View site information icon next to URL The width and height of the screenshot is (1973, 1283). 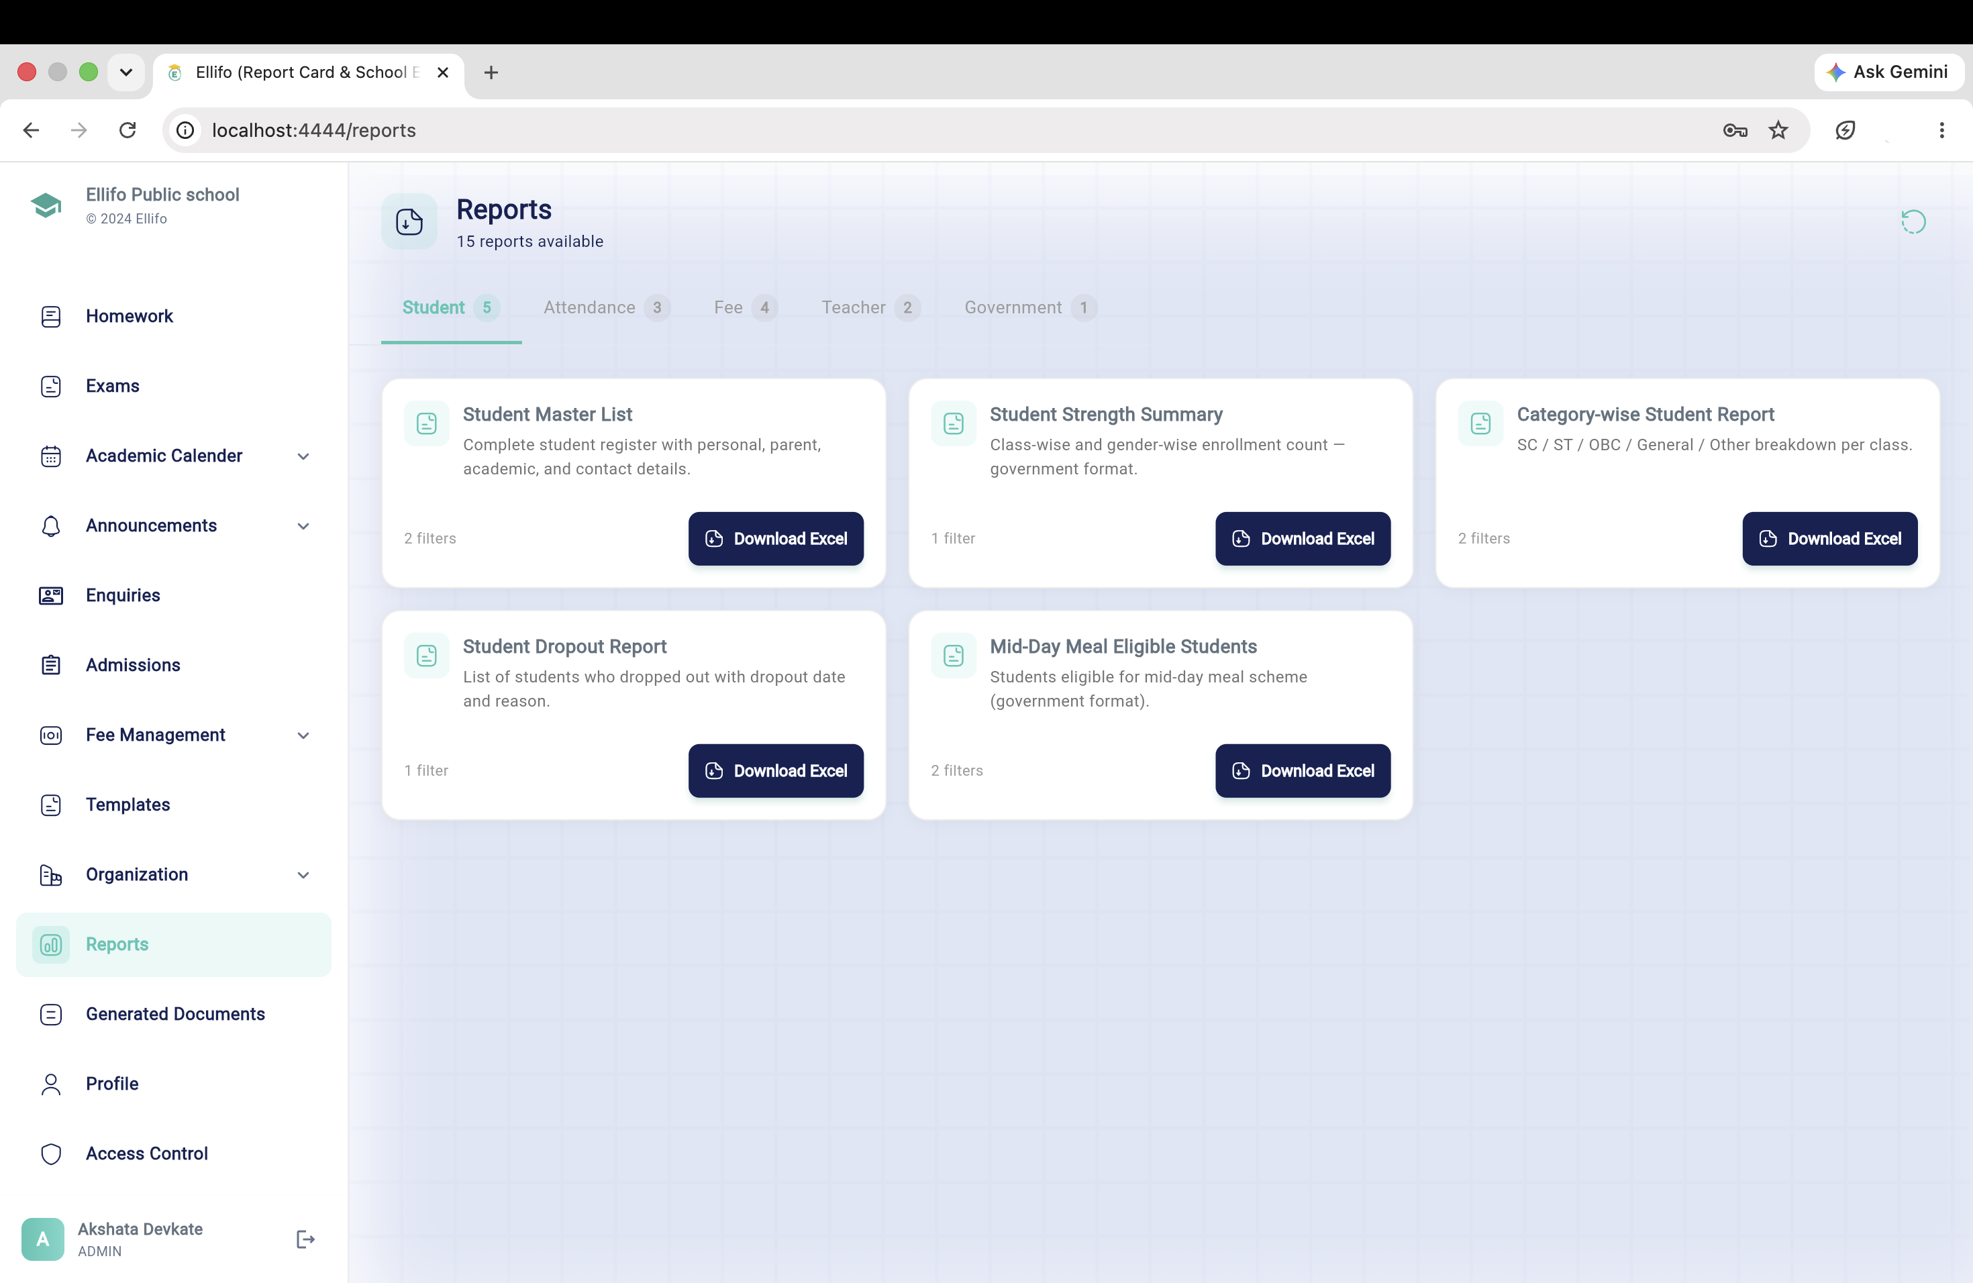186,130
